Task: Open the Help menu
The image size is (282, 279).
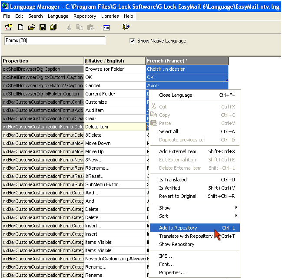Action: 129,16
